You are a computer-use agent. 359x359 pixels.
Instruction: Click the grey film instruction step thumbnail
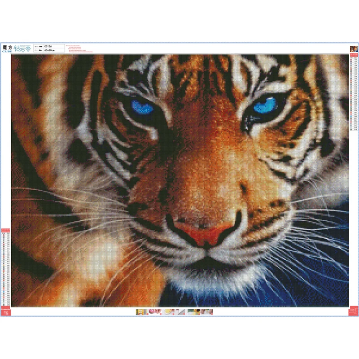(181, 312)
